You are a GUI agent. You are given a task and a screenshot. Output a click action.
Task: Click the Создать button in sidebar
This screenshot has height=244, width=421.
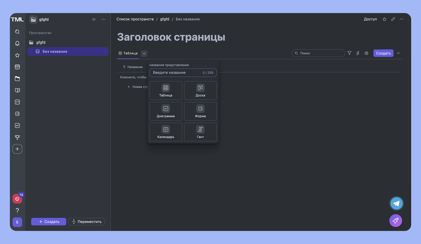point(49,222)
